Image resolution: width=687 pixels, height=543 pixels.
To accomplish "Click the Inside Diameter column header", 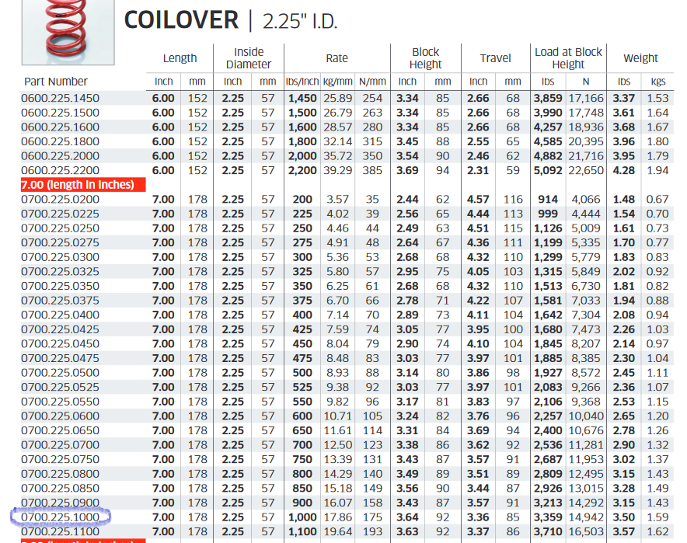I will click(249, 58).
